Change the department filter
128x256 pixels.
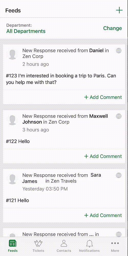coord(112,28)
